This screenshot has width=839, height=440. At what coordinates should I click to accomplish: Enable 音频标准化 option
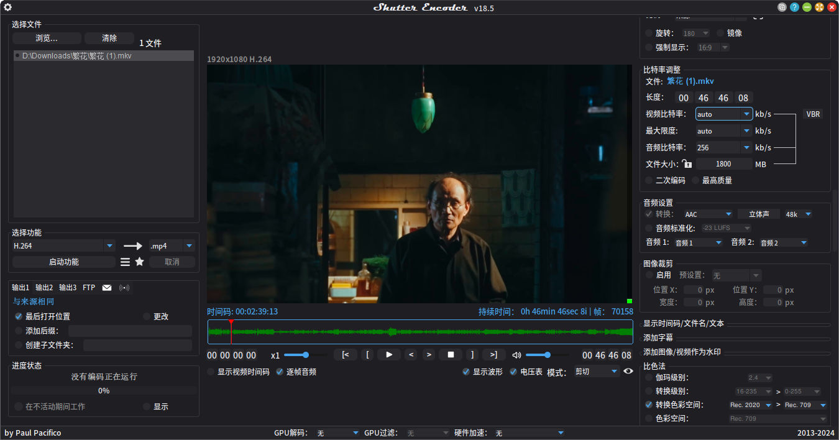(x=649, y=228)
